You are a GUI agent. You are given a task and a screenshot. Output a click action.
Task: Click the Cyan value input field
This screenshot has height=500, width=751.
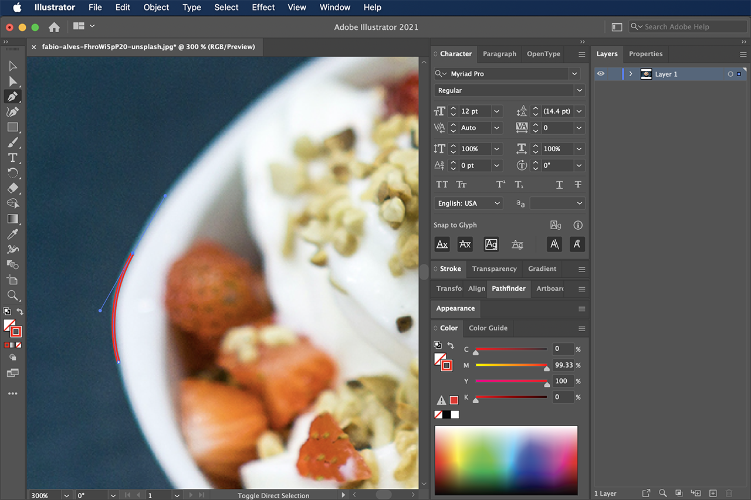[562, 349]
